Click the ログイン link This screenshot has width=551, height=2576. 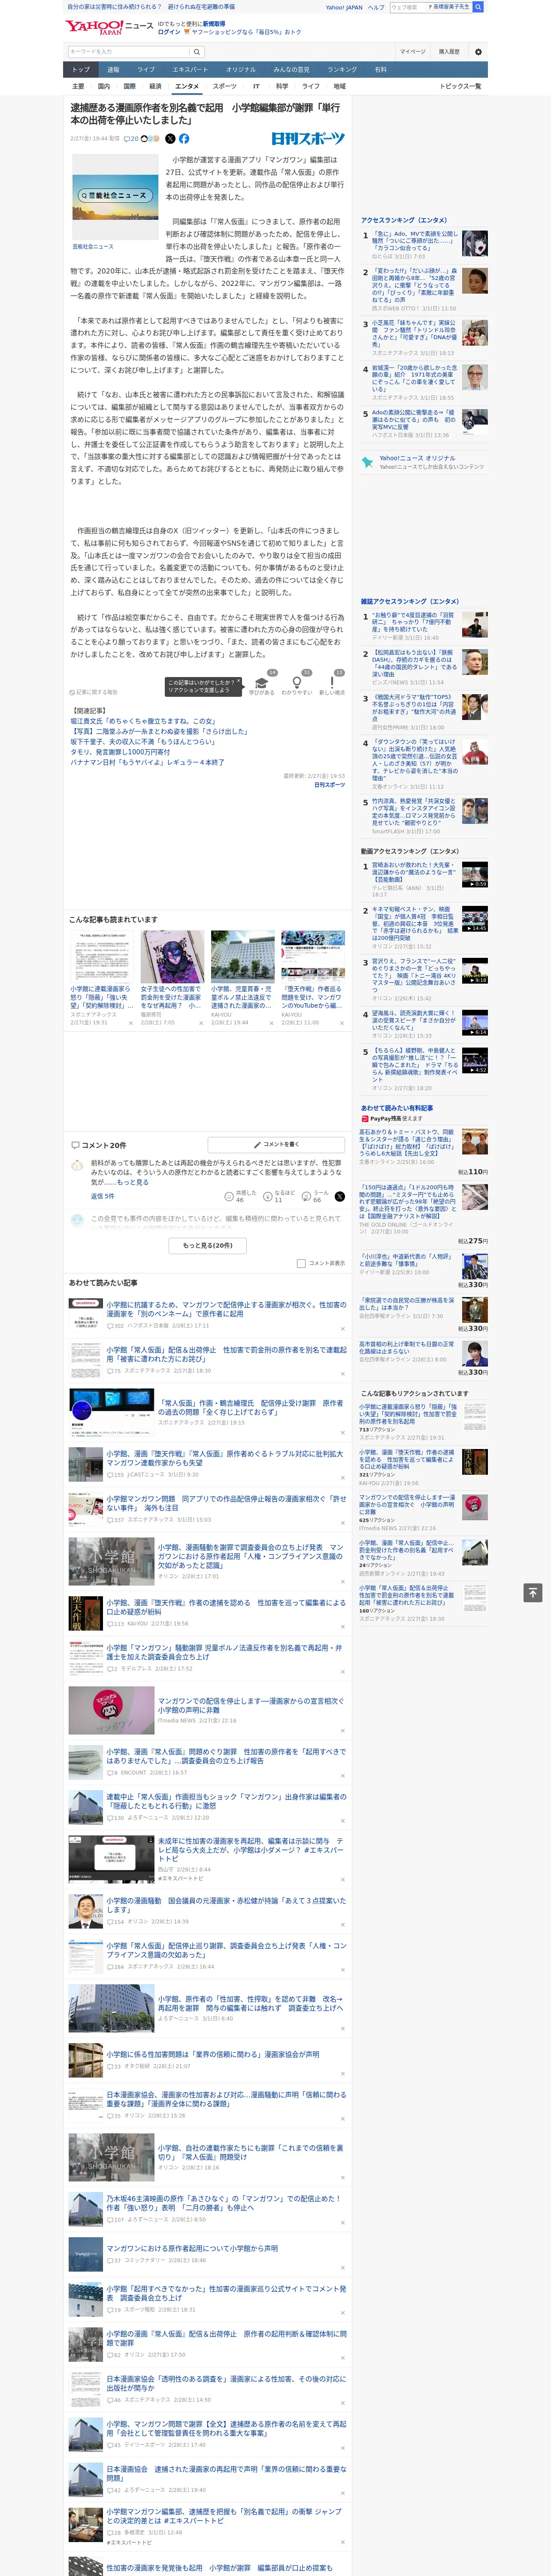169,32
